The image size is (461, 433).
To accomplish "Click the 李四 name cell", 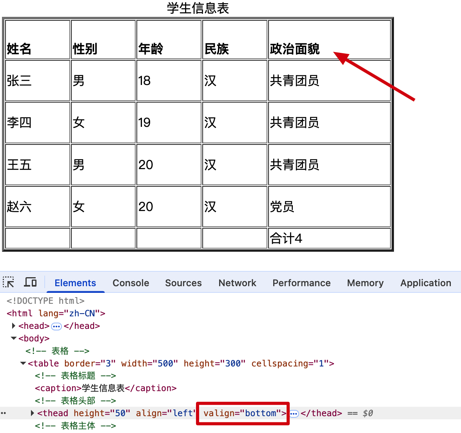I will tap(38, 123).
